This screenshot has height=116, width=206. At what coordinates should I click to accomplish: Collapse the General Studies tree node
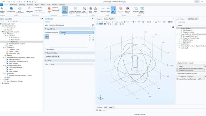click(x=177, y=28)
